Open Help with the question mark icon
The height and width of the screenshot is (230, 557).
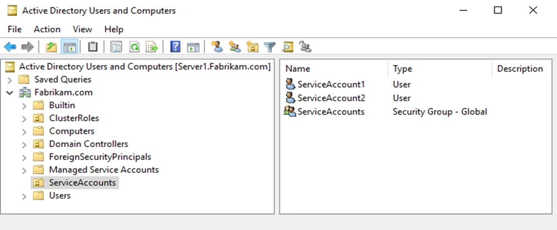pyautogui.click(x=175, y=47)
